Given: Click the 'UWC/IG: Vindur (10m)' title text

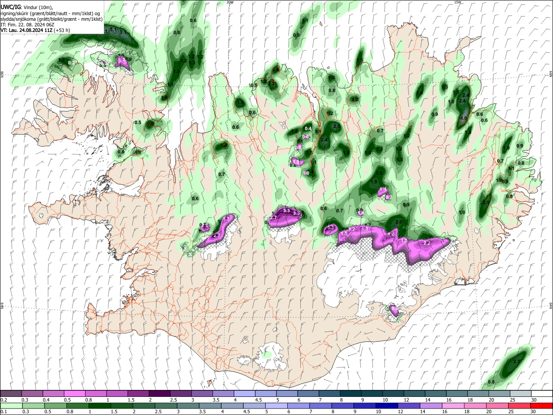Looking at the screenshot, I should pyautogui.click(x=27, y=7).
